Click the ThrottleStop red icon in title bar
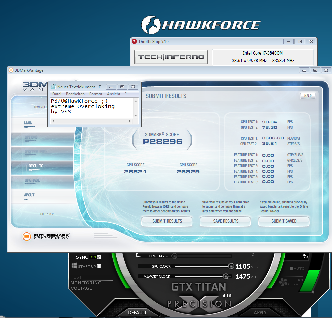Screen dimensions: 332x318 pos(134,42)
